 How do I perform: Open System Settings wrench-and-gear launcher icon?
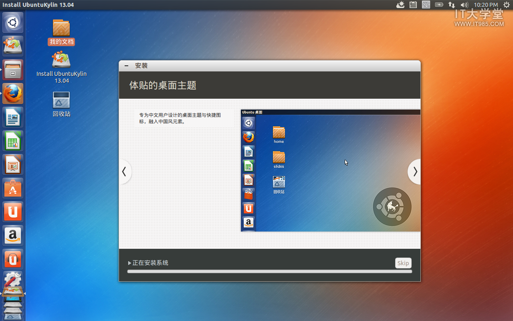13,280
